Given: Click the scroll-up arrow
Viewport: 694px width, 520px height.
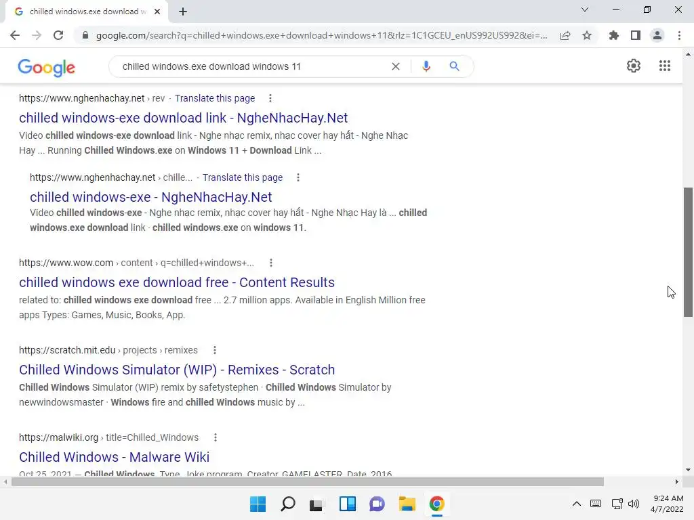Looking at the screenshot, I should (688, 54).
